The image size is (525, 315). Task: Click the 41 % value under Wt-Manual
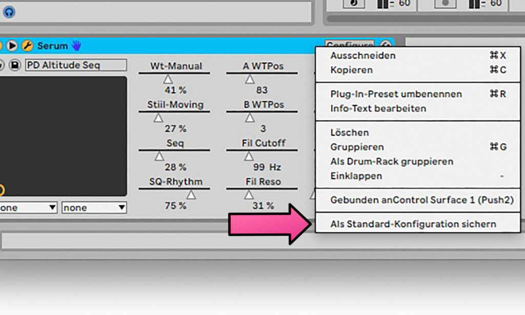[175, 90]
